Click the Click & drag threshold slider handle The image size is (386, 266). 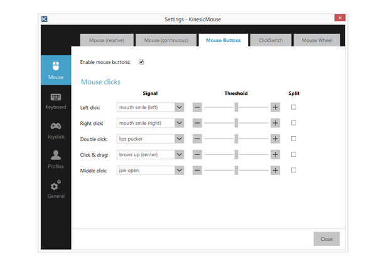(236, 154)
